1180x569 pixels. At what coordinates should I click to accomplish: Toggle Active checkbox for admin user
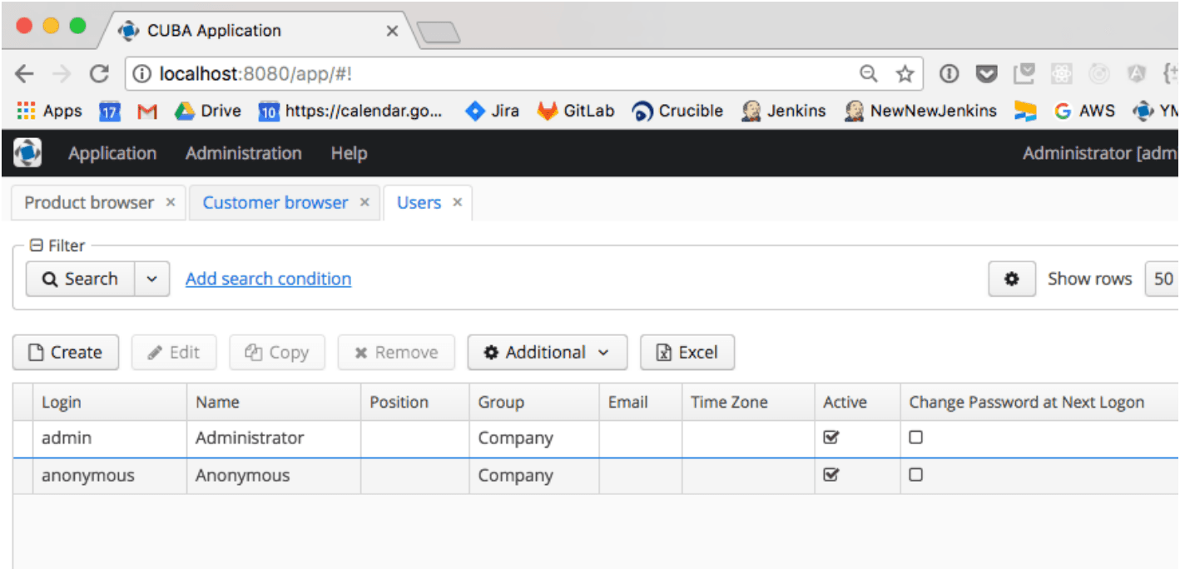(830, 438)
